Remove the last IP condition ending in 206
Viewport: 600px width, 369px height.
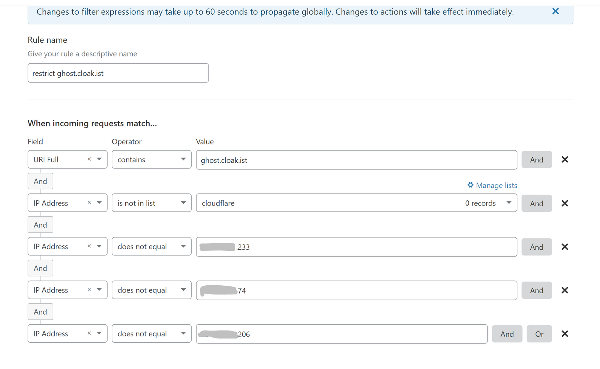pyautogui.click(x=564, y=334)
